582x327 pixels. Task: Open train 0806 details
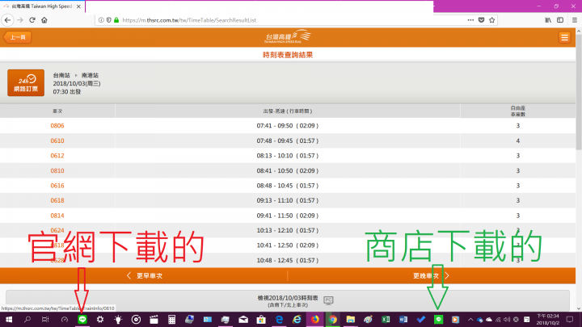click(57, 126)
